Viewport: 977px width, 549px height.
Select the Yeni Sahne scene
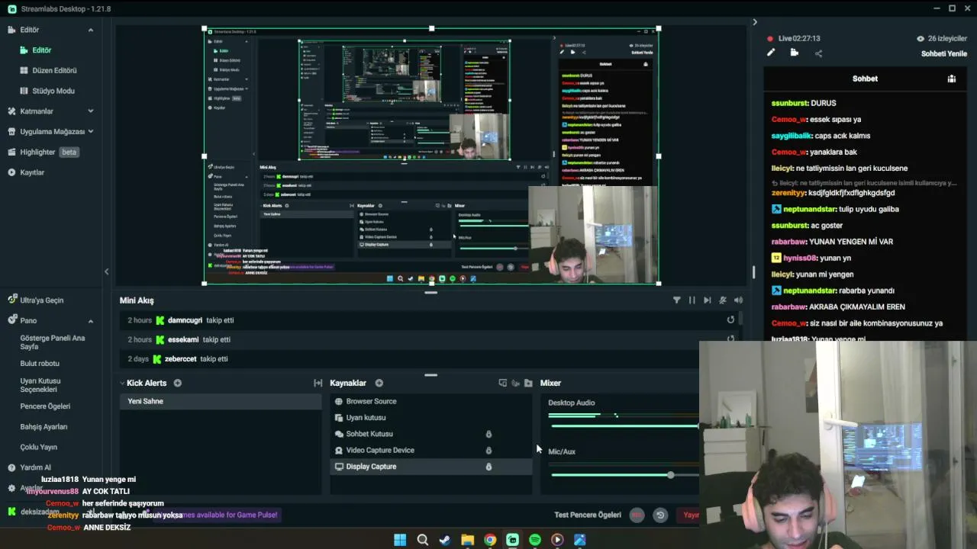click(x=221, y=401)
